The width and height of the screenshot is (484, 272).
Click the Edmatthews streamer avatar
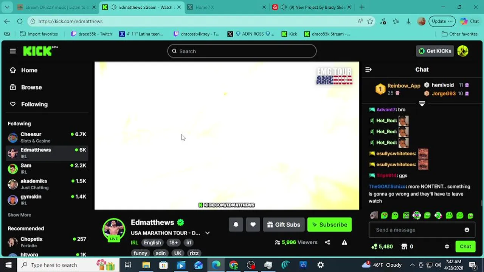(114, 229)
